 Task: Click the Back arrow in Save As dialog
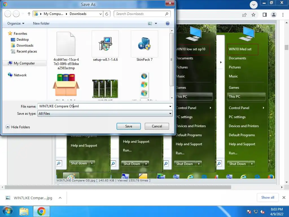(8, 14)
